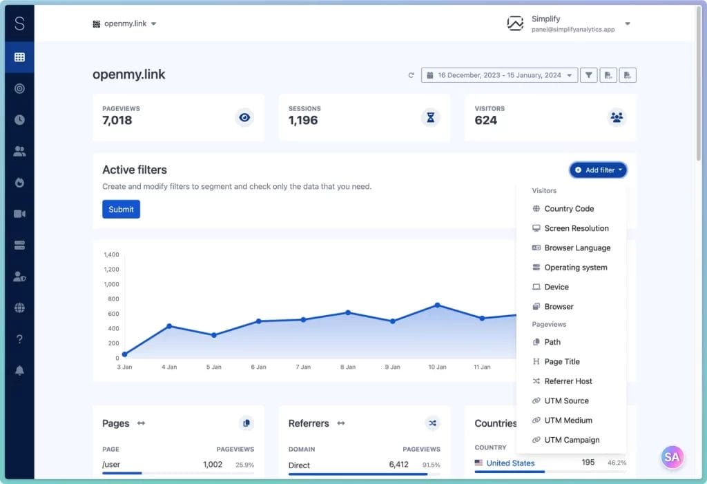Open the date range picker
This screenshot has height=484, width=707.
[x=499, y=74]
